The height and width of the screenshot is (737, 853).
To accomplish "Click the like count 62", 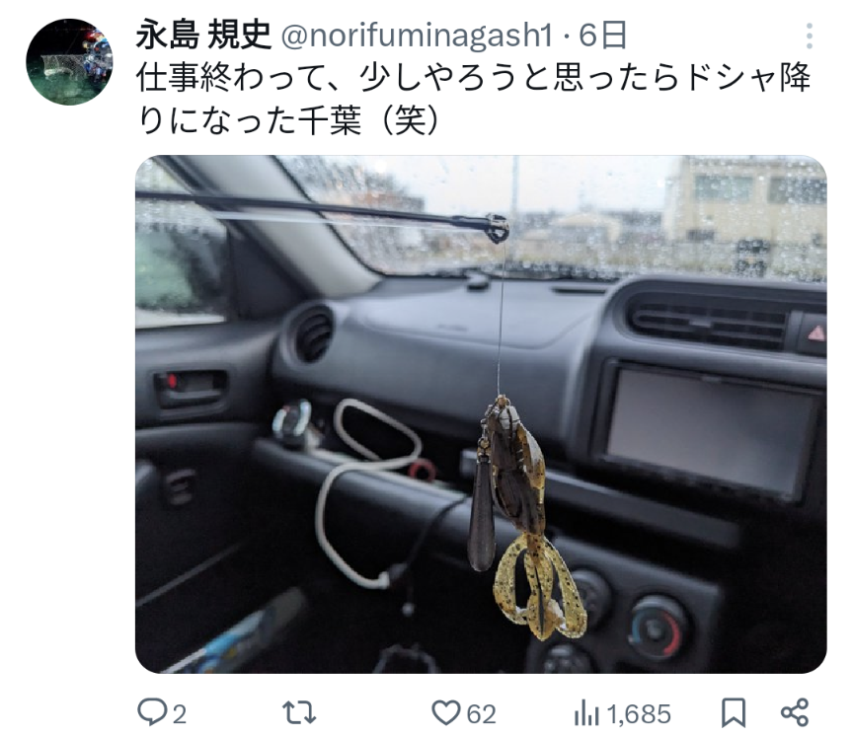I will pyautogui.click(x=482, y=713).
